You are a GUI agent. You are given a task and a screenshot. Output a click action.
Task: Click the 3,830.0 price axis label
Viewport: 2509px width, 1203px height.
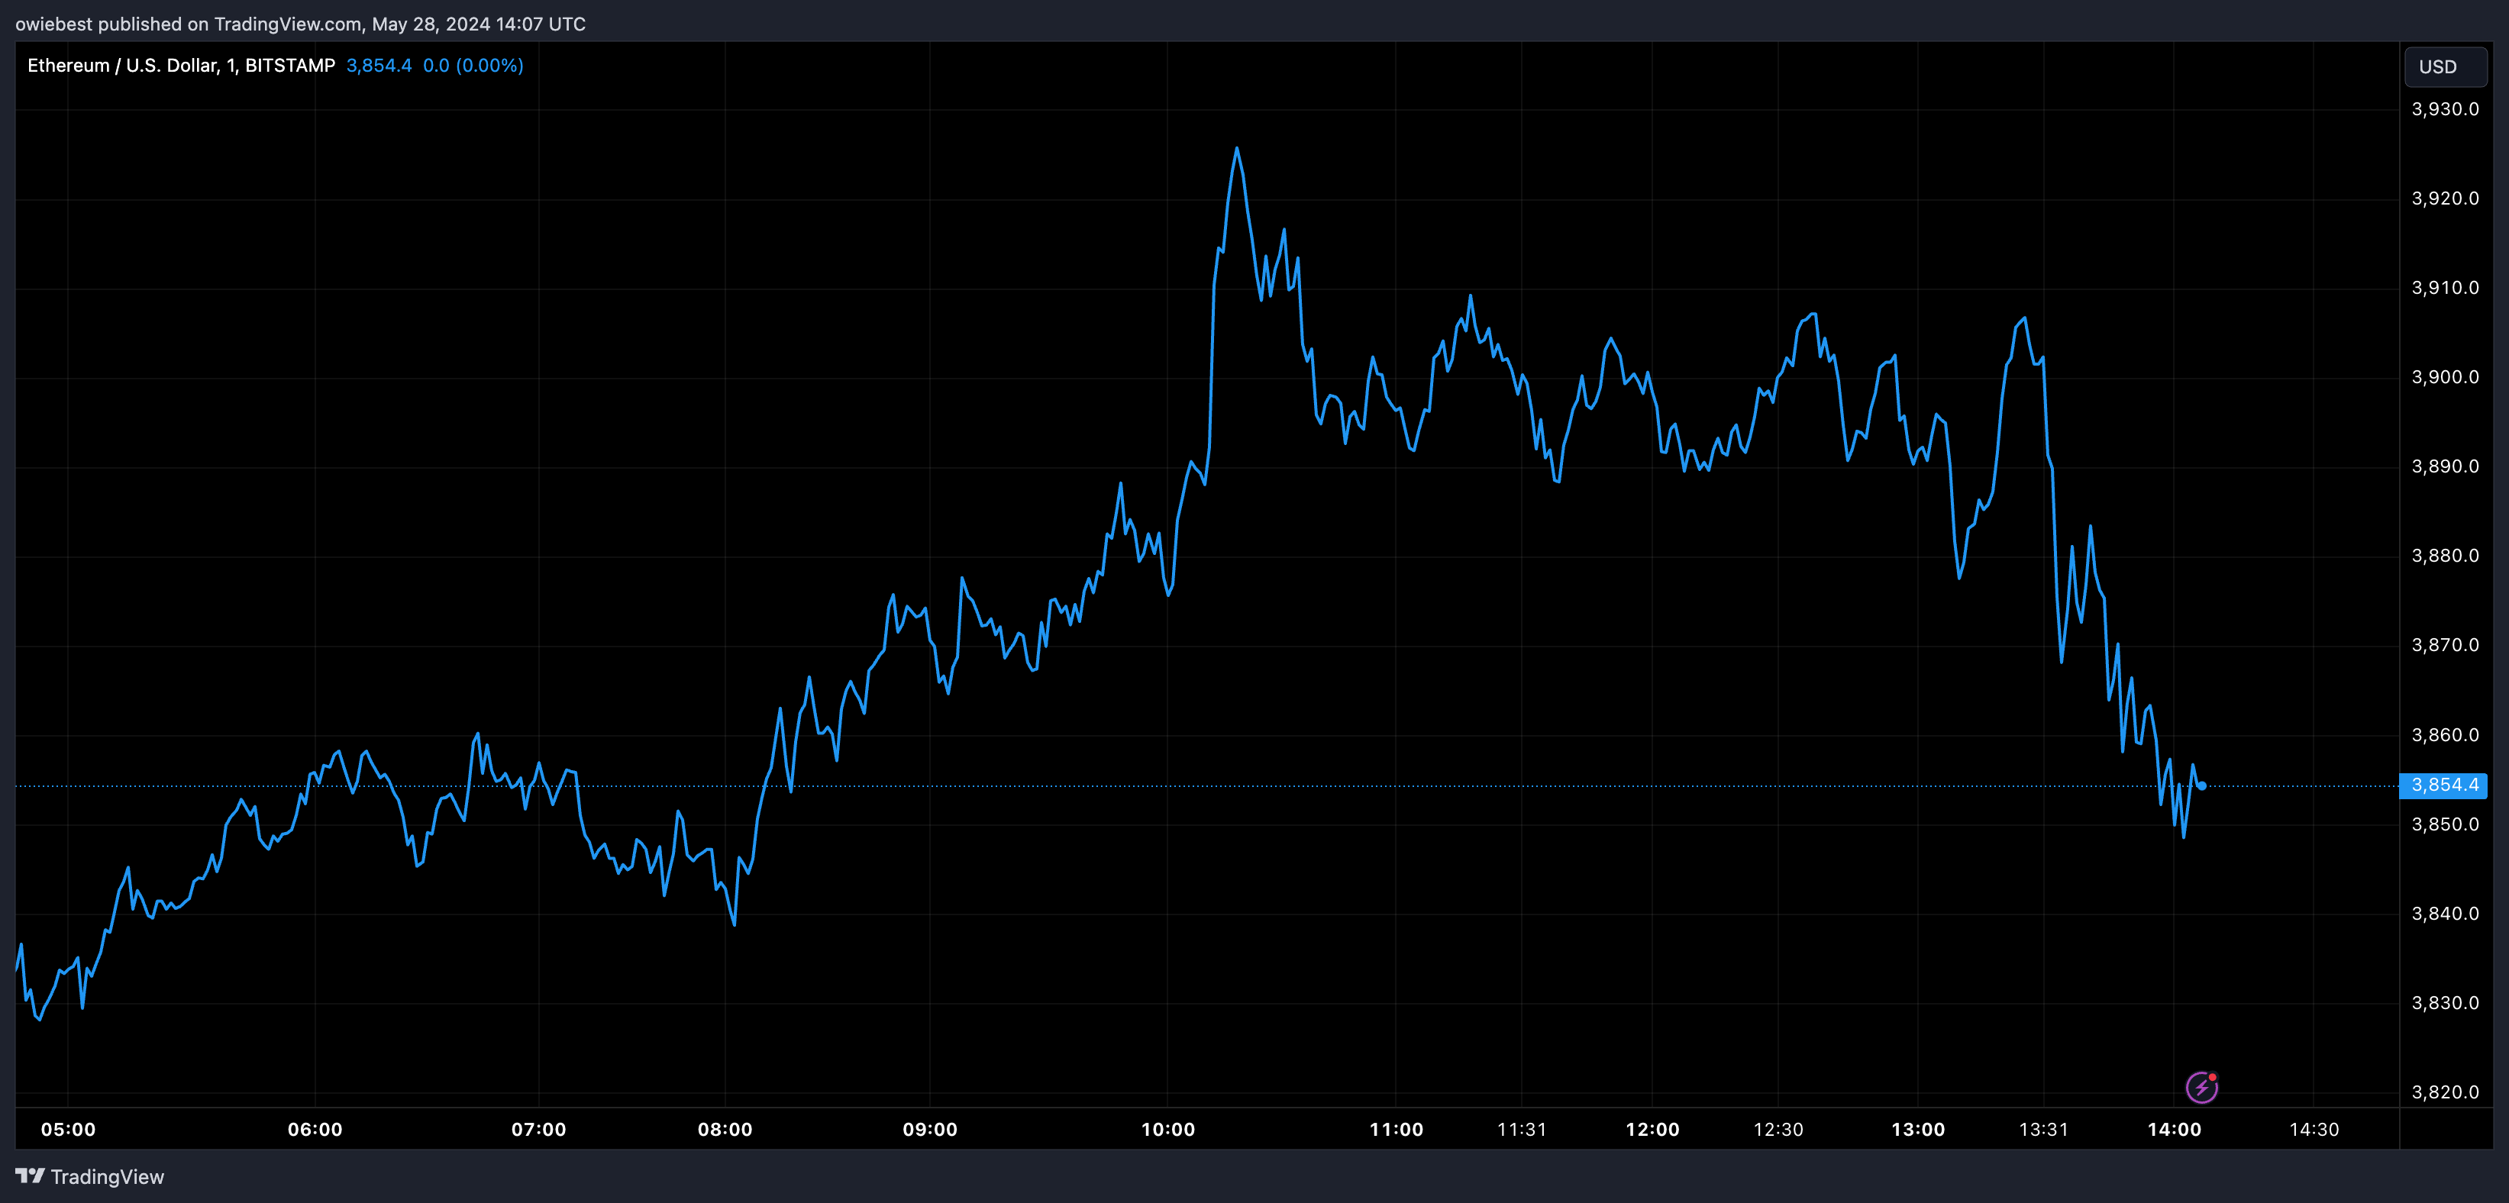pyautogui.click(x=2445, y=1003)
